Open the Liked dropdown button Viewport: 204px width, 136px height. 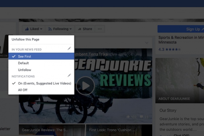34,29
